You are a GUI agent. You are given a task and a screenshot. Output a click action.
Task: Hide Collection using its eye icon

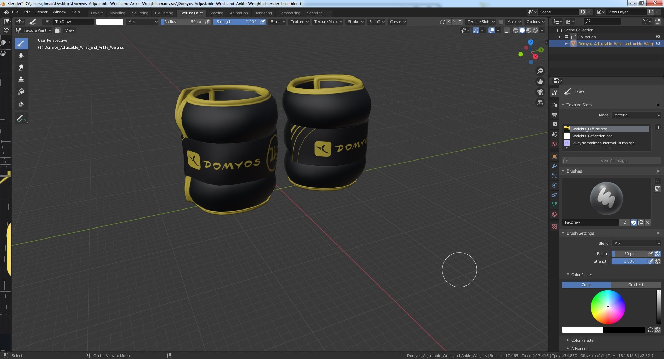click(658, 37)
